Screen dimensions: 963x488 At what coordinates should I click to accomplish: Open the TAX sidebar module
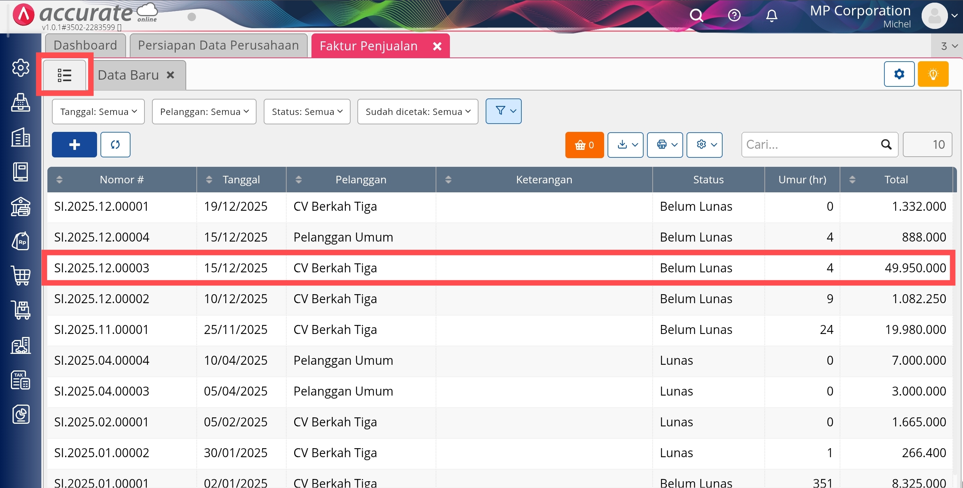21,380
